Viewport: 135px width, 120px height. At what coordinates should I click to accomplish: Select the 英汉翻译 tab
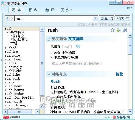coord(59,39)
